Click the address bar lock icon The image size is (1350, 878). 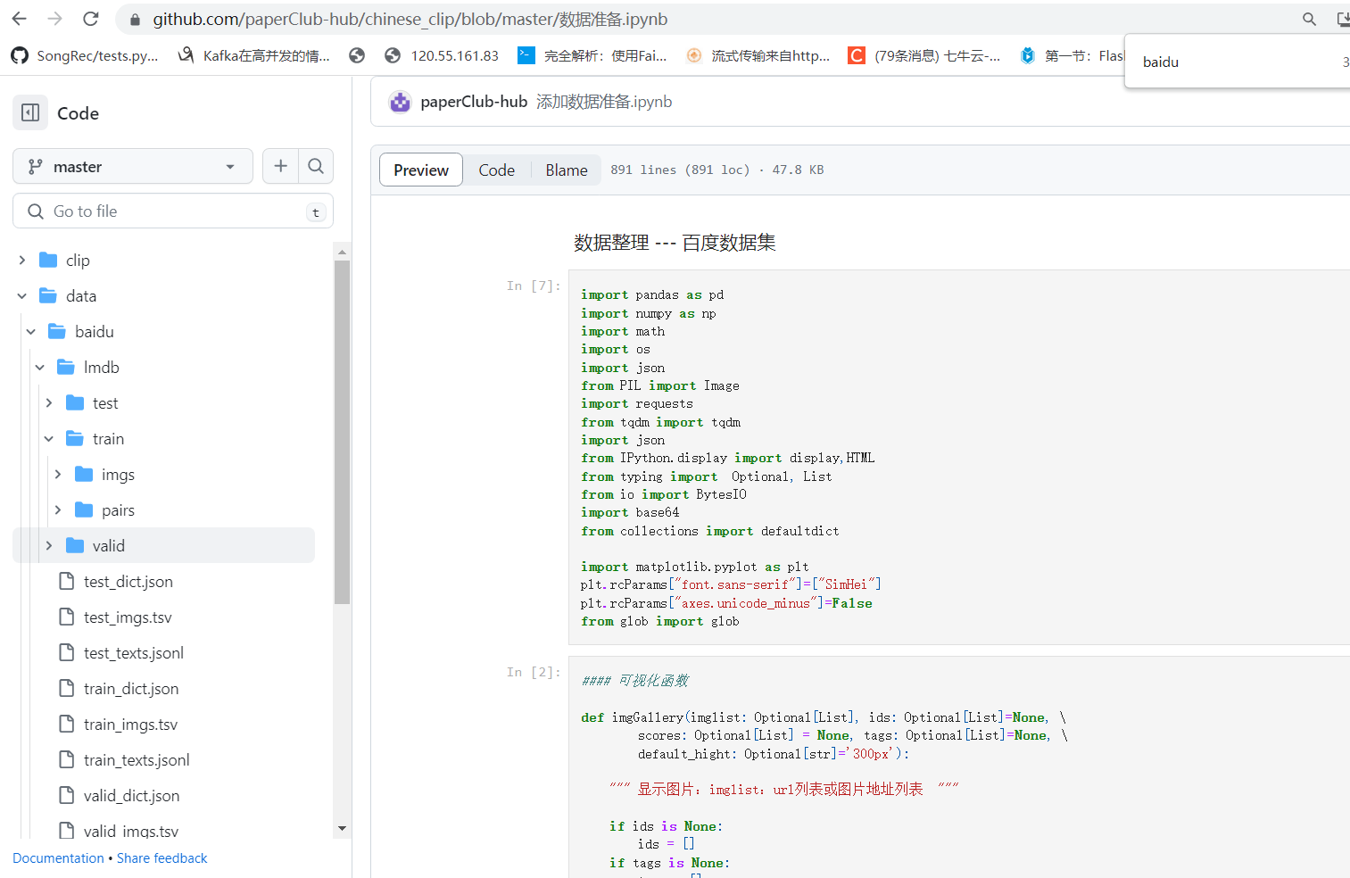click(135, 20)
